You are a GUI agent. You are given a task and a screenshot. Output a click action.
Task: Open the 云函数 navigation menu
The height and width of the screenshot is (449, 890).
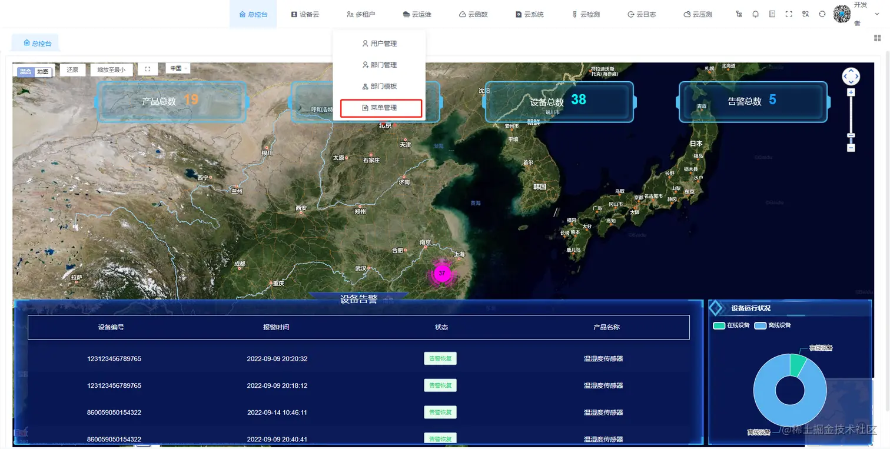tap(473, 14)
